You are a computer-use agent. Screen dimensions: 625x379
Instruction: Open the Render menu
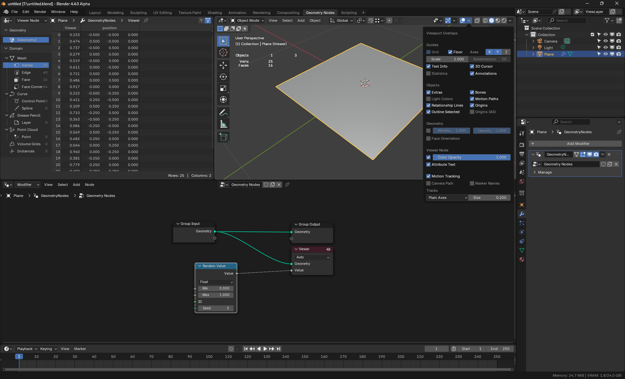[x=40, y=12]
